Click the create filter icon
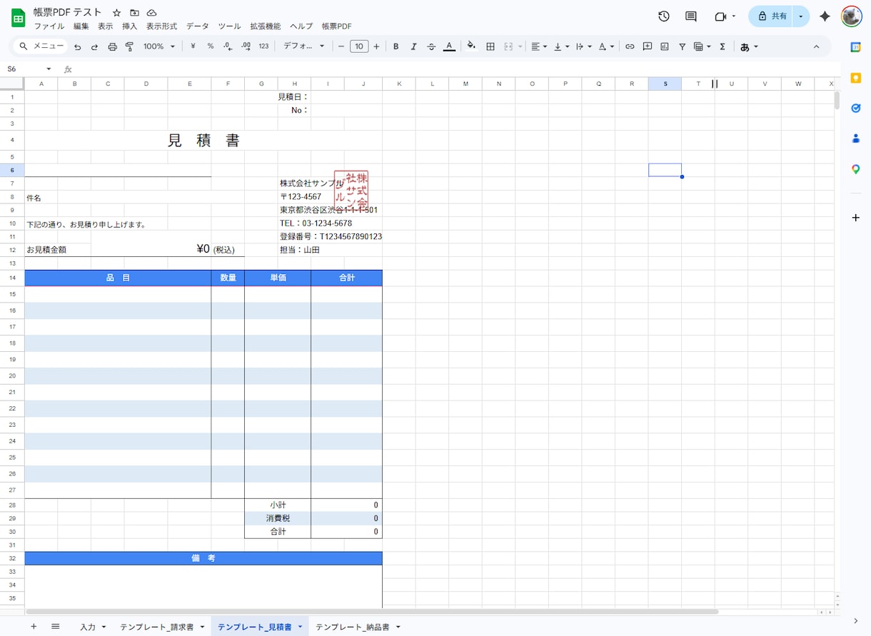This screenshot has width=871, height=636. tap(683, 46)
